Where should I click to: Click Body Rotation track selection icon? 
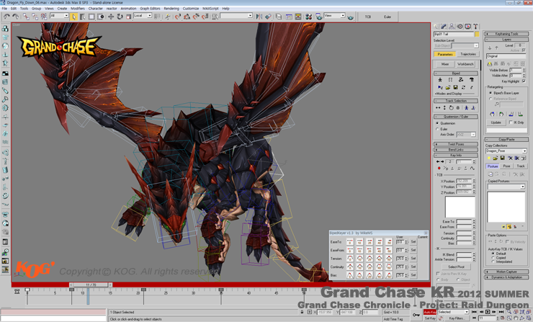(x=451, y=108)
